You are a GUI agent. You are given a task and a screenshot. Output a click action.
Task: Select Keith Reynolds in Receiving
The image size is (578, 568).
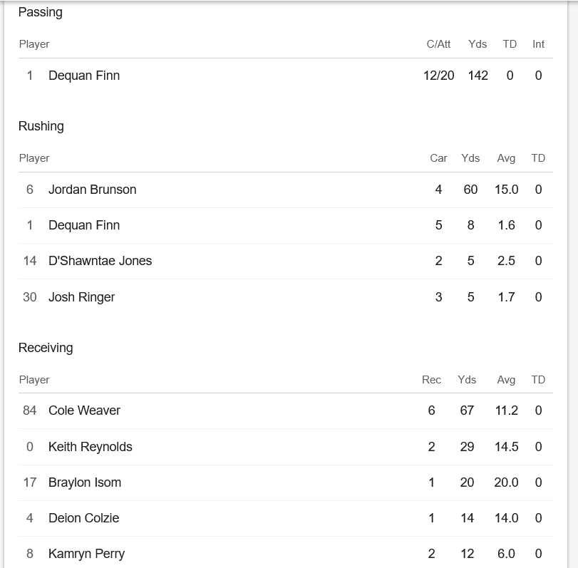coord(90,447)
